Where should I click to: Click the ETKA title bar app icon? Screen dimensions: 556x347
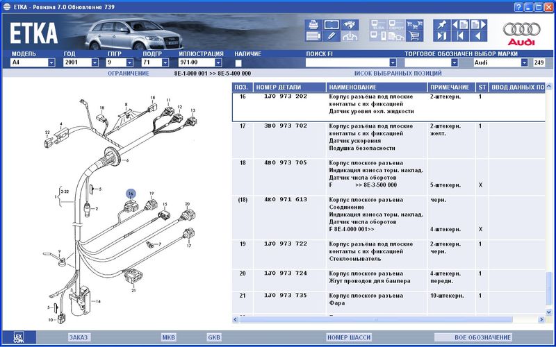click(x=7, y=7)
